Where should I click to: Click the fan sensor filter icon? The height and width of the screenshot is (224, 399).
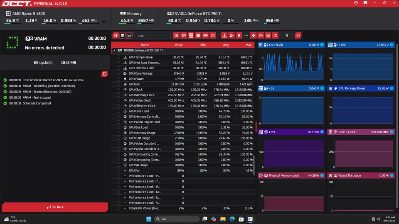coord(254,36)
